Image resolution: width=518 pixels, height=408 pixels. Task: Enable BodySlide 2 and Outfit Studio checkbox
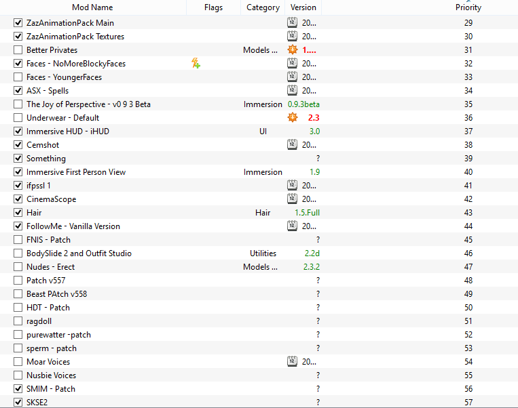pos(18,253)
